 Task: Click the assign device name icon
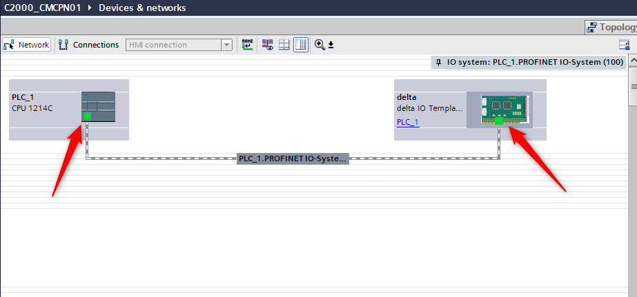point(248,45)
